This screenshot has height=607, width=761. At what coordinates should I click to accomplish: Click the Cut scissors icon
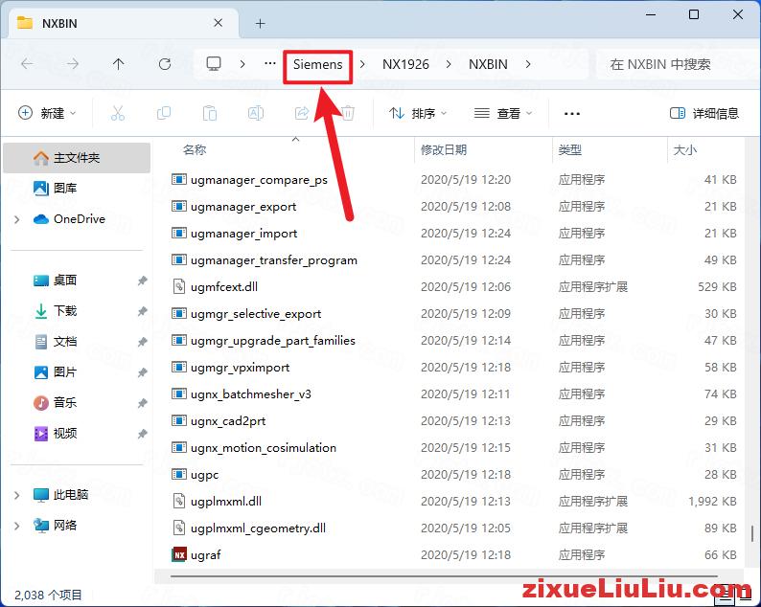click(118, 113)
